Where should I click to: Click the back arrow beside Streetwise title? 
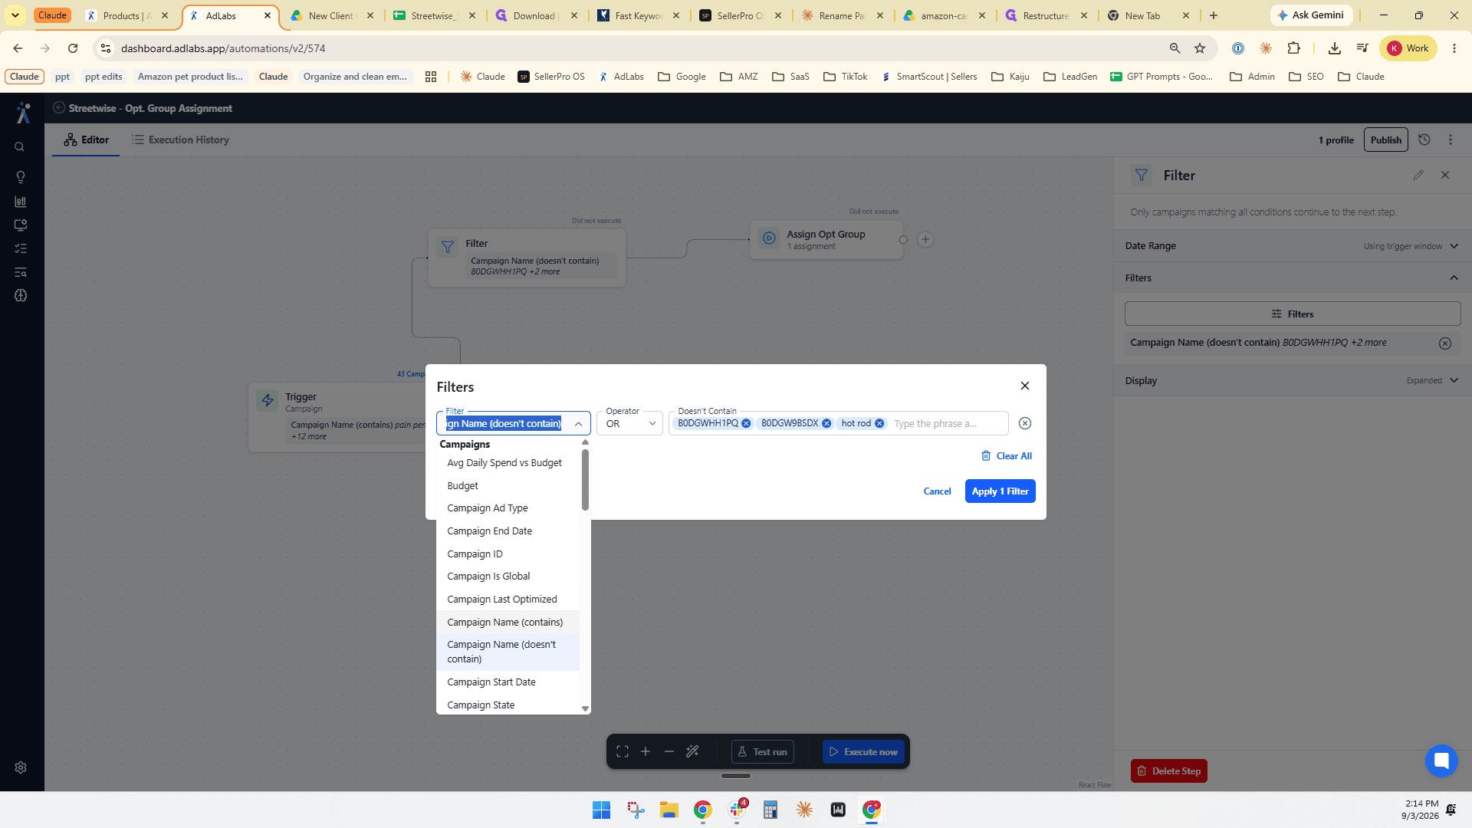pyautogui.click(x=59, y=108)
